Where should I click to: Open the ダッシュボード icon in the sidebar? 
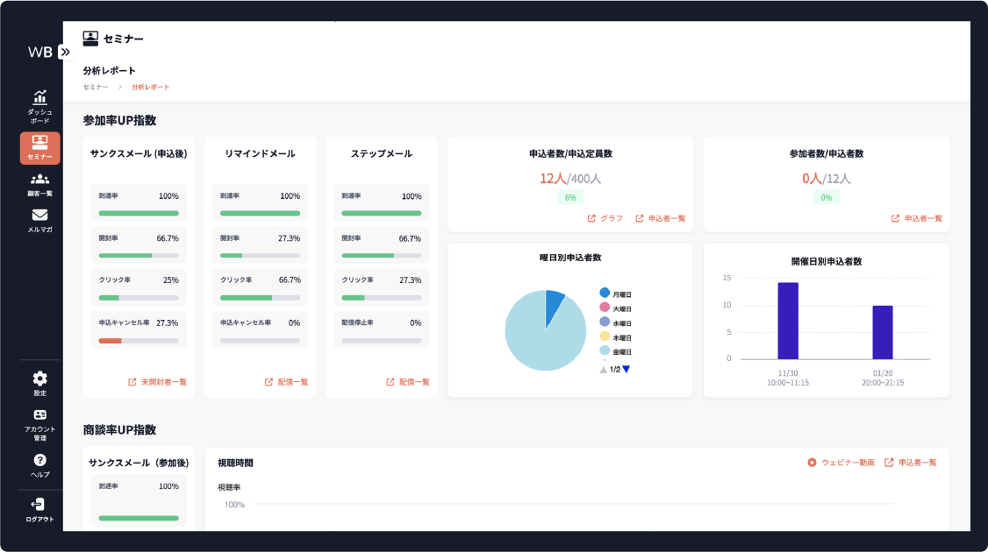pyautogui.click(x=39, y=98)
